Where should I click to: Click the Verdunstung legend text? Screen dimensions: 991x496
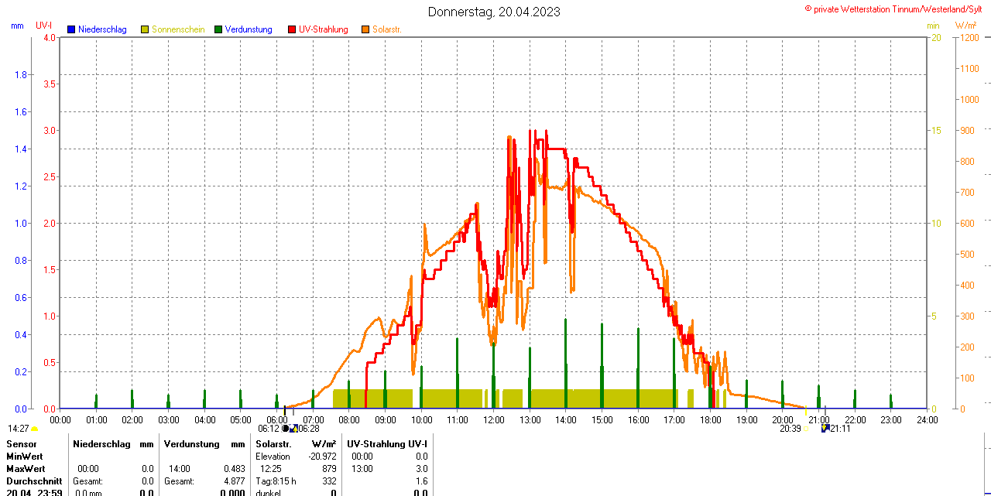click(x=249, y=29)
